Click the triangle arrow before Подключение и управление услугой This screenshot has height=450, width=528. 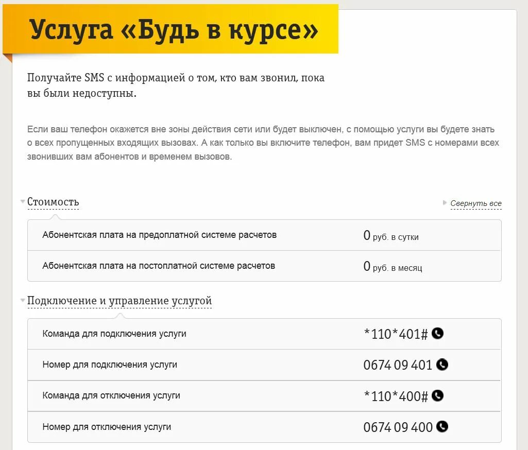coord(23,300)
